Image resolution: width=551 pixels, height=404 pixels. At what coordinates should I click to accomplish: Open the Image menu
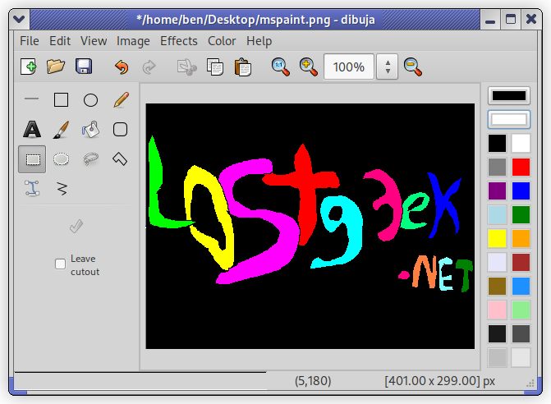133,41
